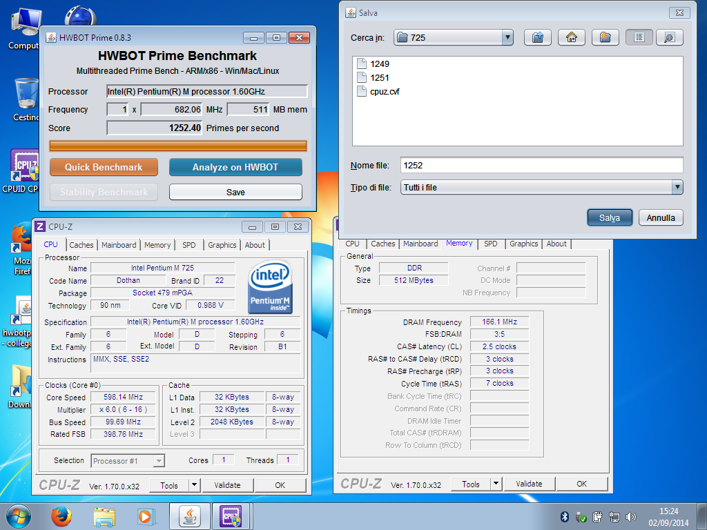Viewport: 707px width, 530px height.
Task: Open the About tab in right CPU-Z window
Action: pos(556,244)
